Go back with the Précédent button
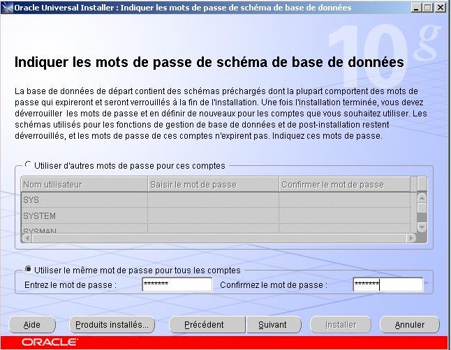 tap(204, 325)
